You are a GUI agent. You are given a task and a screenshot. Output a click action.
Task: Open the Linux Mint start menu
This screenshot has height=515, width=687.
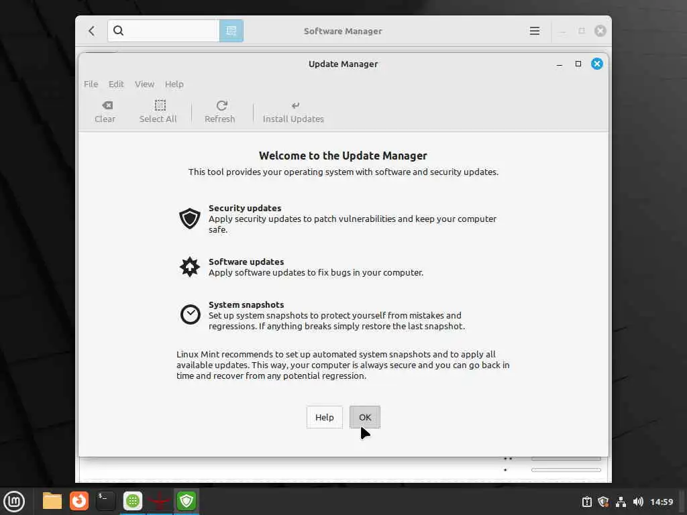[x=14, y=502]
